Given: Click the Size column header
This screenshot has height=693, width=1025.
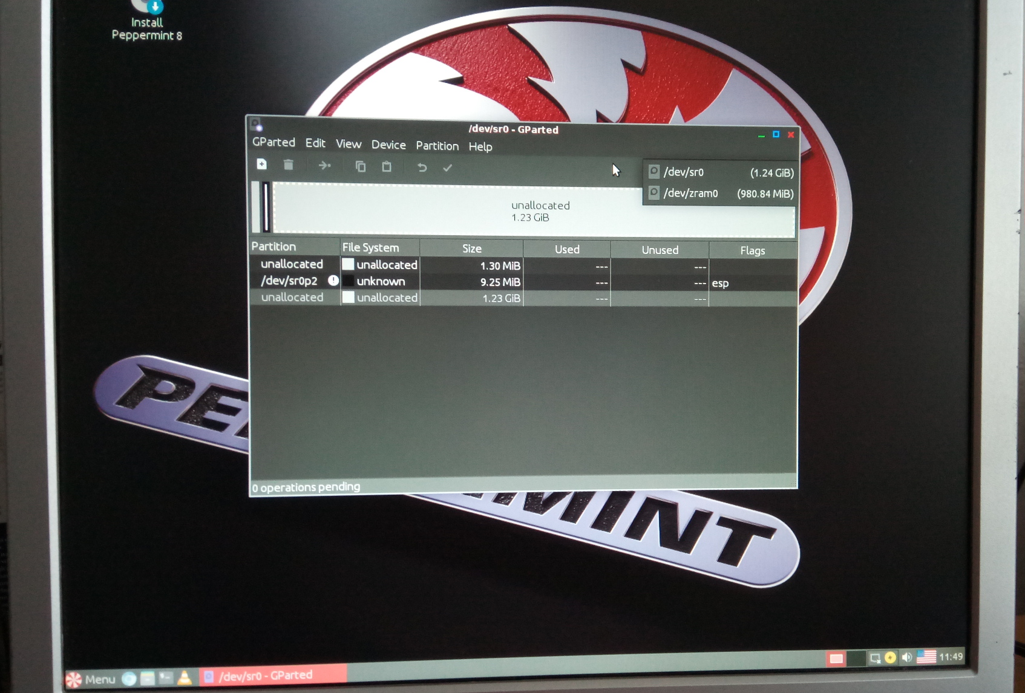Looking at the screenshot, I should 471,249.
